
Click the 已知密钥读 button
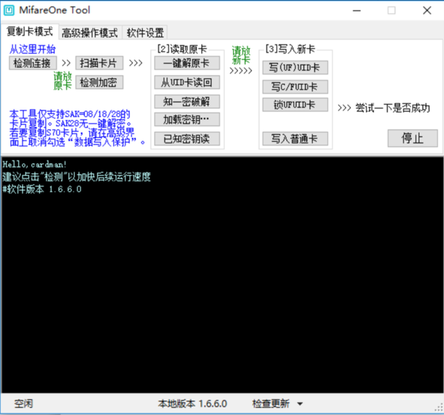pos(187,139)
